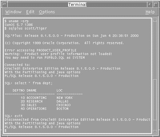
Task: Maximize the Terminal window
Action: [156, 5]
